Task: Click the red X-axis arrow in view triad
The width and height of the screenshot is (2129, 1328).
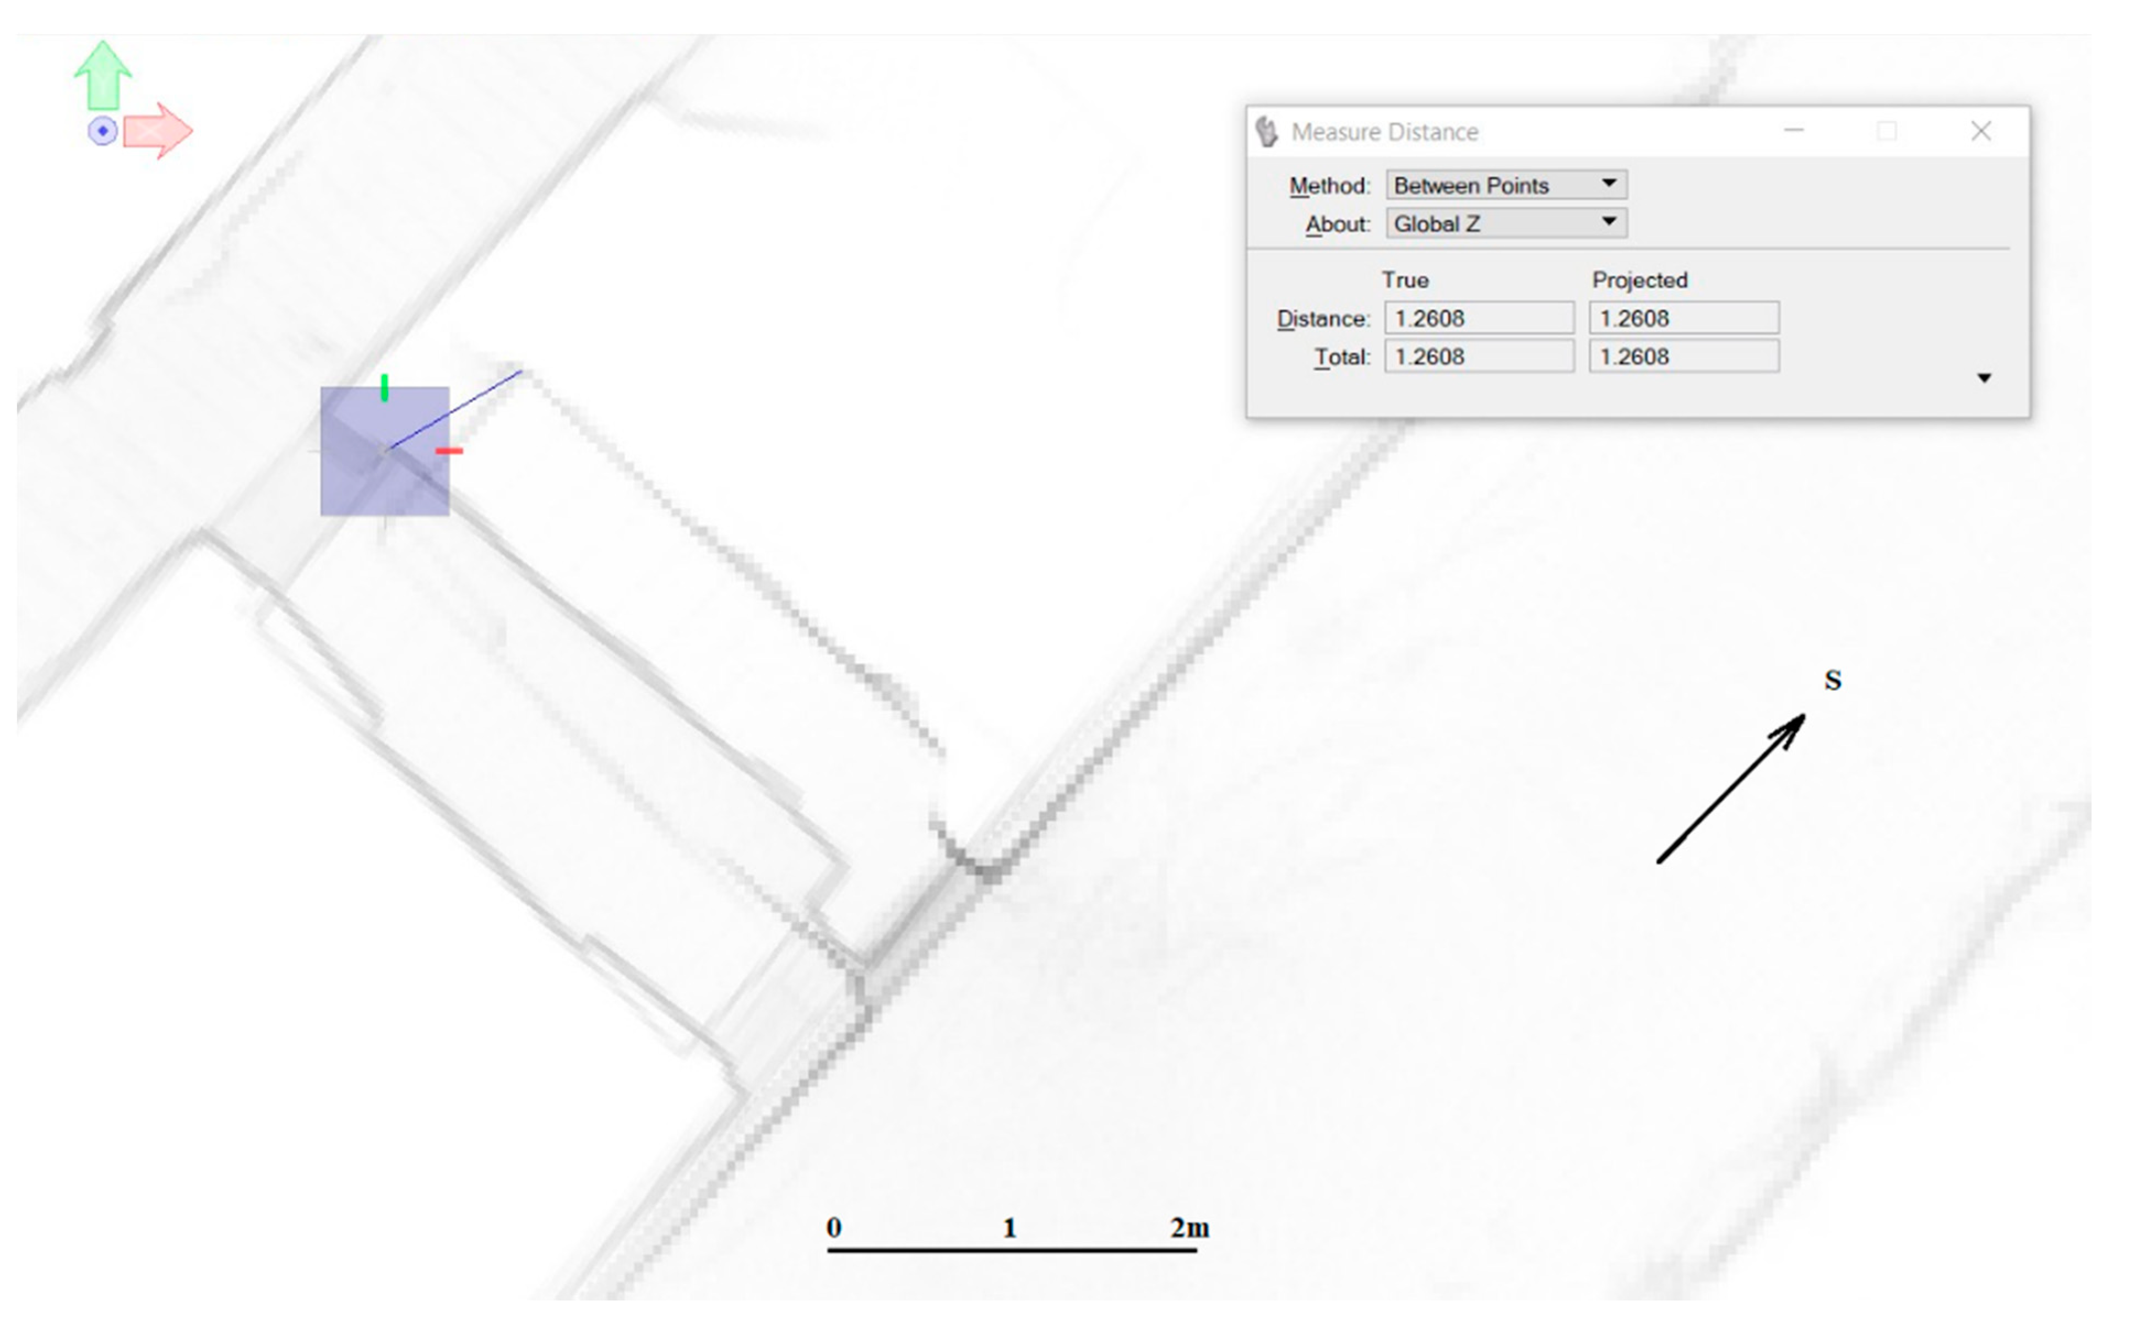Action: tap(157, 131)
